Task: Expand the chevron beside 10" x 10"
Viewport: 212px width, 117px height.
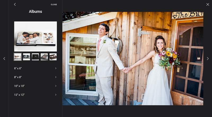Action: 56,86
